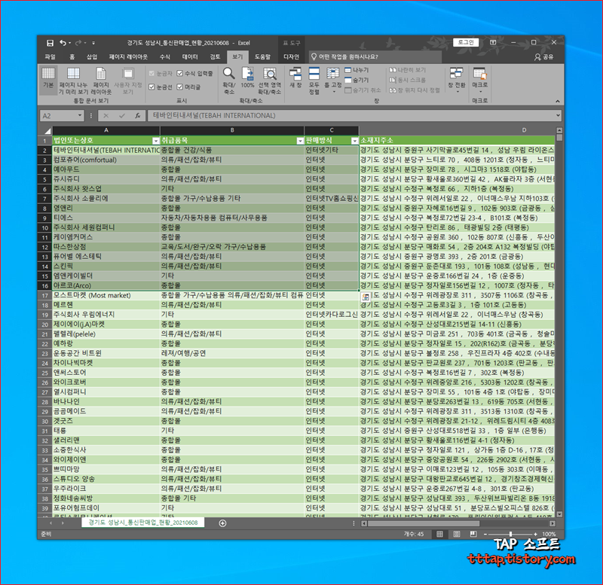Click the cancel X icon in formula bar
Screen dimensions: 603x585
point(106,116)
